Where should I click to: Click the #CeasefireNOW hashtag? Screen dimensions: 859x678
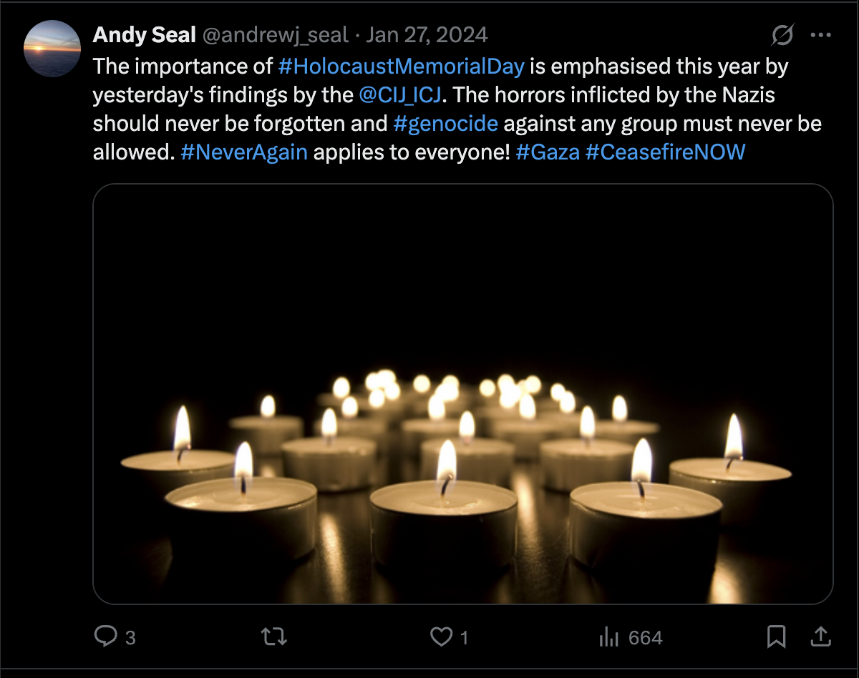(x=665, y=152)
